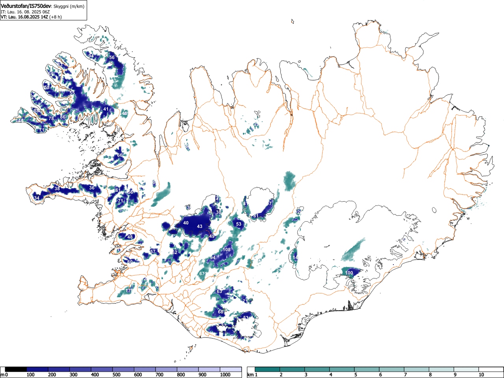Screen dimensions: 504x378
Task: Click the 'Veðurstofan/IS750dev' title text
Action: point(26,6)
